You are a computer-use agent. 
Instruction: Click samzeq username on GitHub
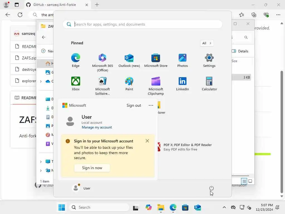[28, 33]
